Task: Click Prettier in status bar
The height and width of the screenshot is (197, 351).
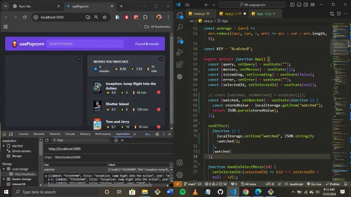Action: coord(332,184)
